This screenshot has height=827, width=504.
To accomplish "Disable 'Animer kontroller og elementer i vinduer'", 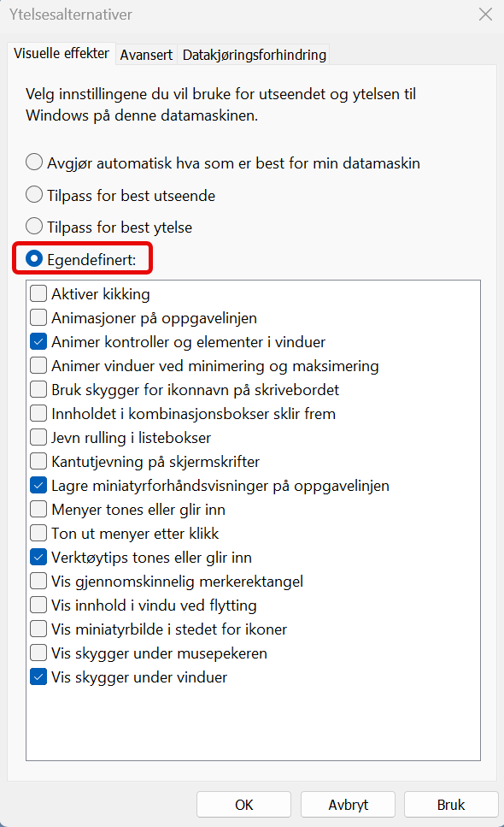I will coord(38,341).
